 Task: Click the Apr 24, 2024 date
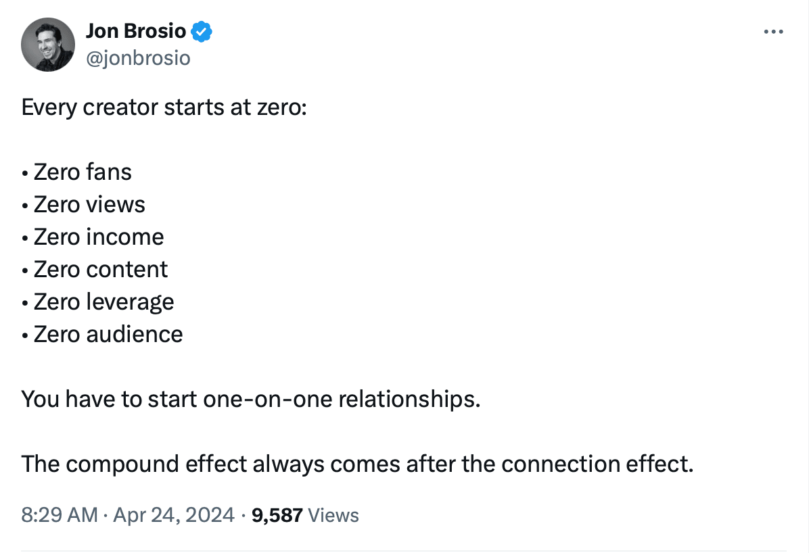pos(173,515)
